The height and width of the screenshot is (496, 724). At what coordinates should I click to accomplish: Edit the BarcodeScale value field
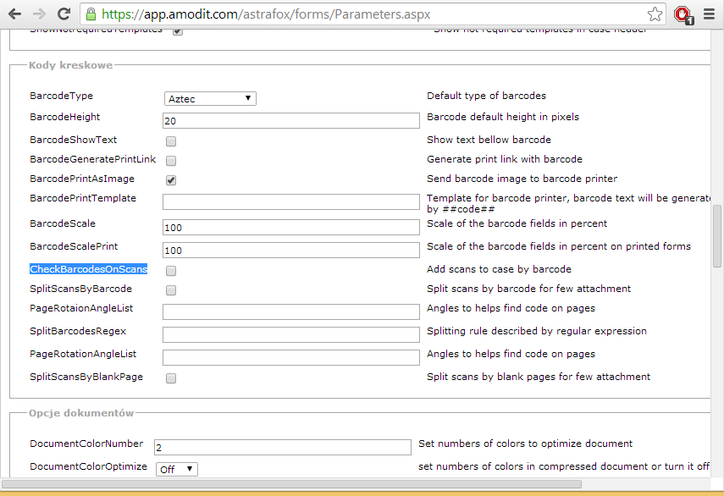point(291,228)
